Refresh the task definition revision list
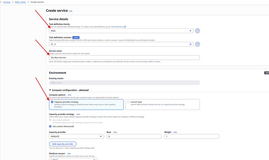269x160 pixels. pos(197,44)
